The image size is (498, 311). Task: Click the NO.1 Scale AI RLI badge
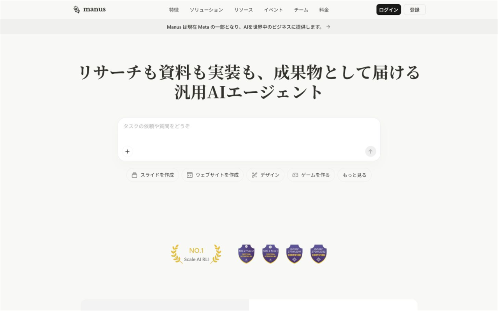point(196,254)
